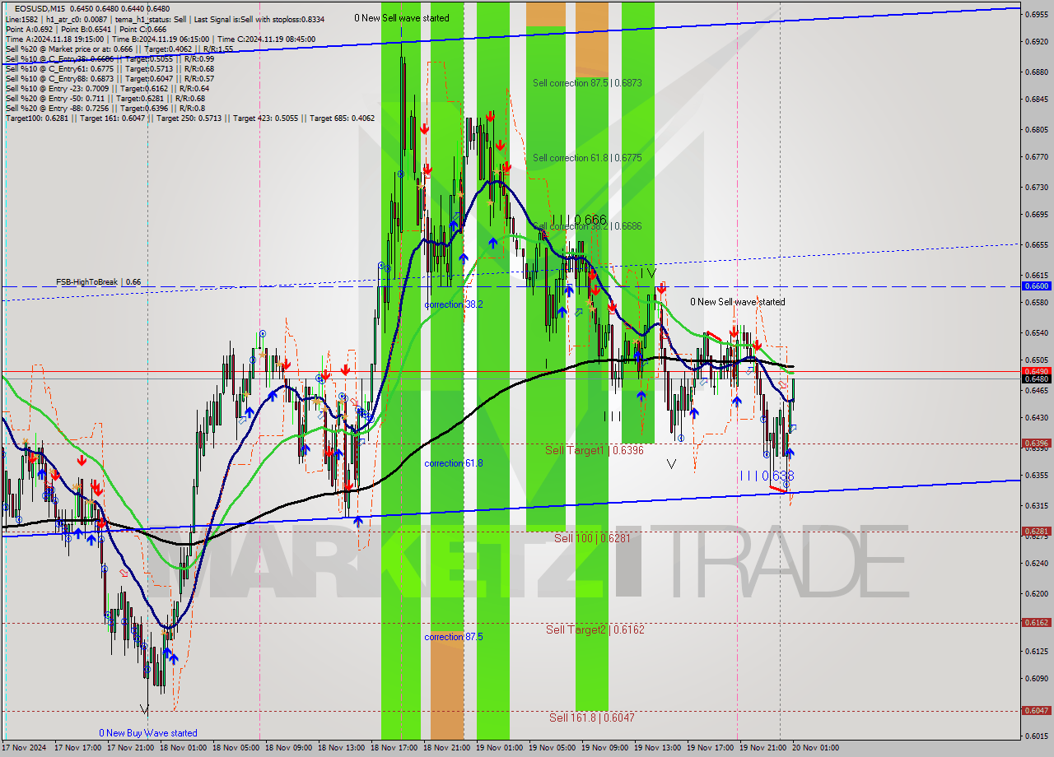Screen dimensions: 1054x757
Task: Click the 0.6845 price scale value
Action: (x=1036, y=100)
